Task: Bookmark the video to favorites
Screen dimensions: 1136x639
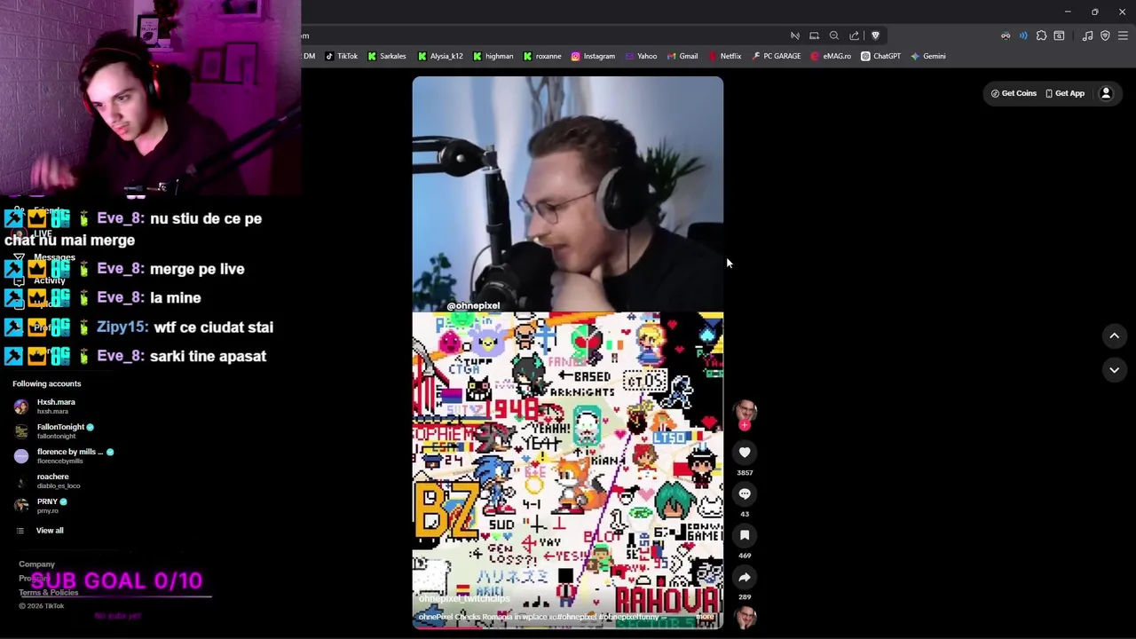Action: coord(745,535)
